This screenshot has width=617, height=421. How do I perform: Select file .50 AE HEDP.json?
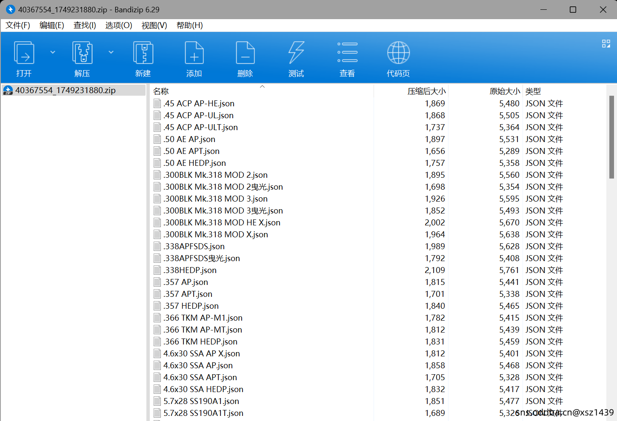(x=194, y=163)
